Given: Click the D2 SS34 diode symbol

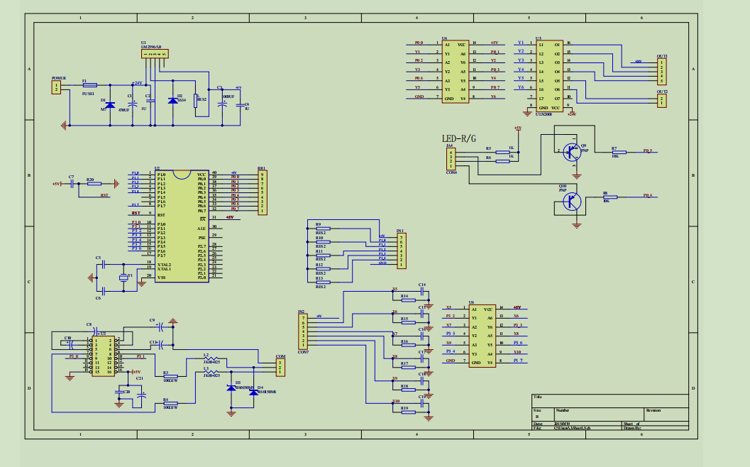Looking at the screenshot, I should [173, 101].
